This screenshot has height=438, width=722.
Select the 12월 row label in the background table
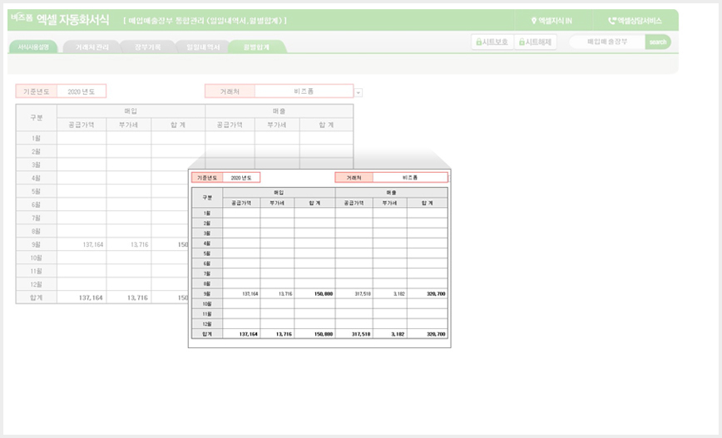click(x=37, y=284)
